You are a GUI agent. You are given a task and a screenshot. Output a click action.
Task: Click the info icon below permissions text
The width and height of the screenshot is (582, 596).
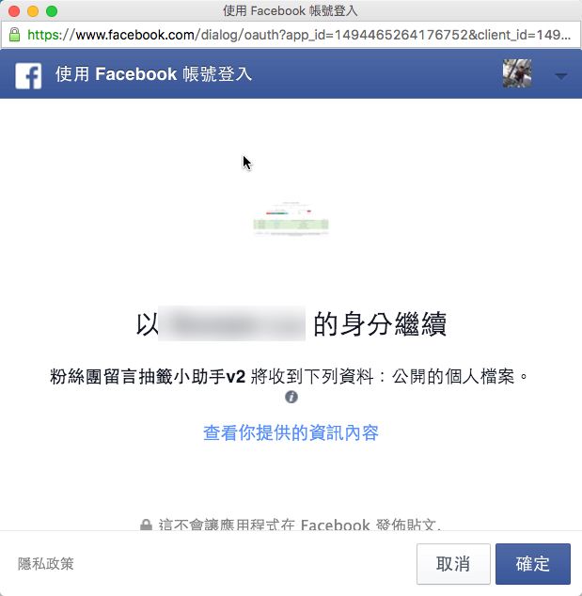(x=291, y=397)
